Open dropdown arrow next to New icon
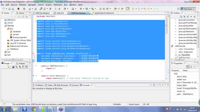The width and height of the screenshot is (200, 112). (6, 9)
